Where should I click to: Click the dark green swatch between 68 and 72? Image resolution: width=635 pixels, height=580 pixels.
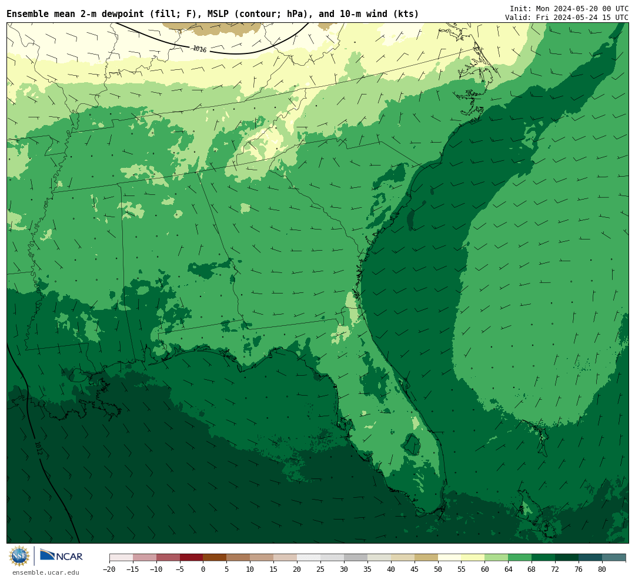[x=543, y=558]
